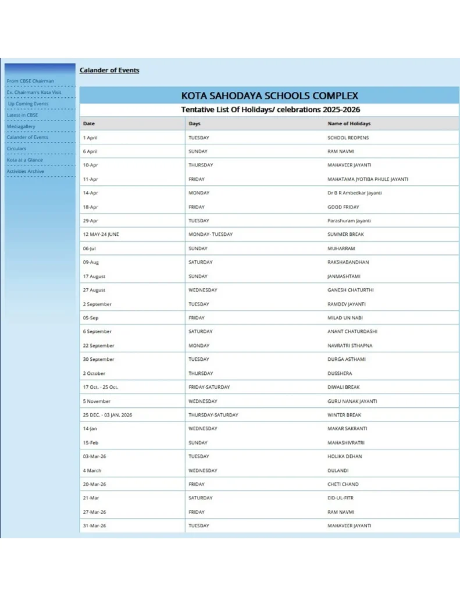Select the Tentative List Of Holidays subtitle

[x=269, y=109]
